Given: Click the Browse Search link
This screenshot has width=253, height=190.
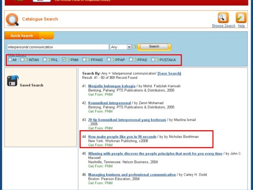Looking at the screenshot, I should pos(224,26).
